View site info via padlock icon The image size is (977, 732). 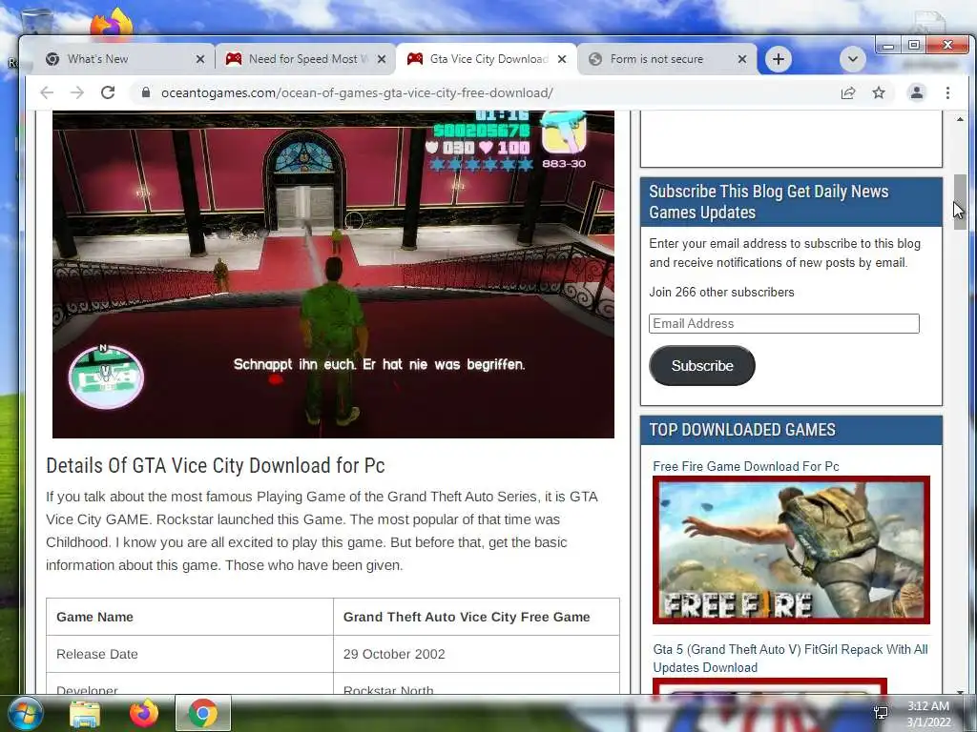[146, 92]
